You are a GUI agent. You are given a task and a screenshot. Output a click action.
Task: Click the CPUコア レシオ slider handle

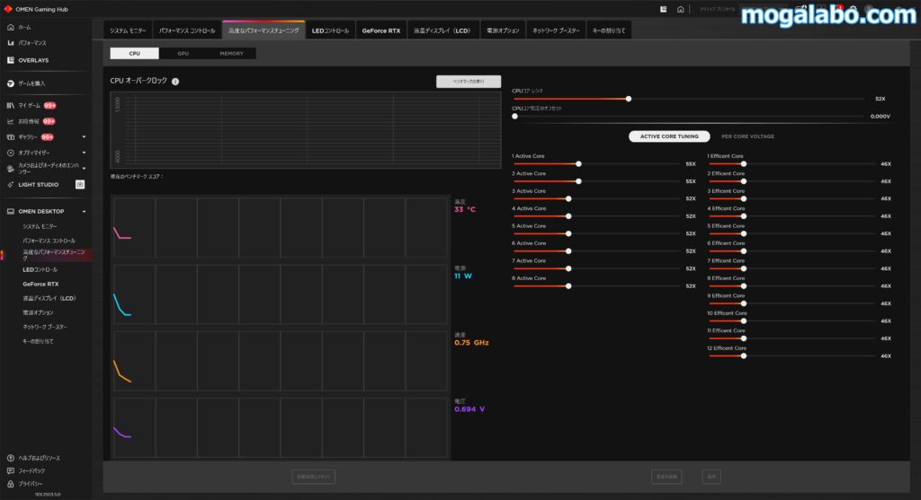[629, 99]
